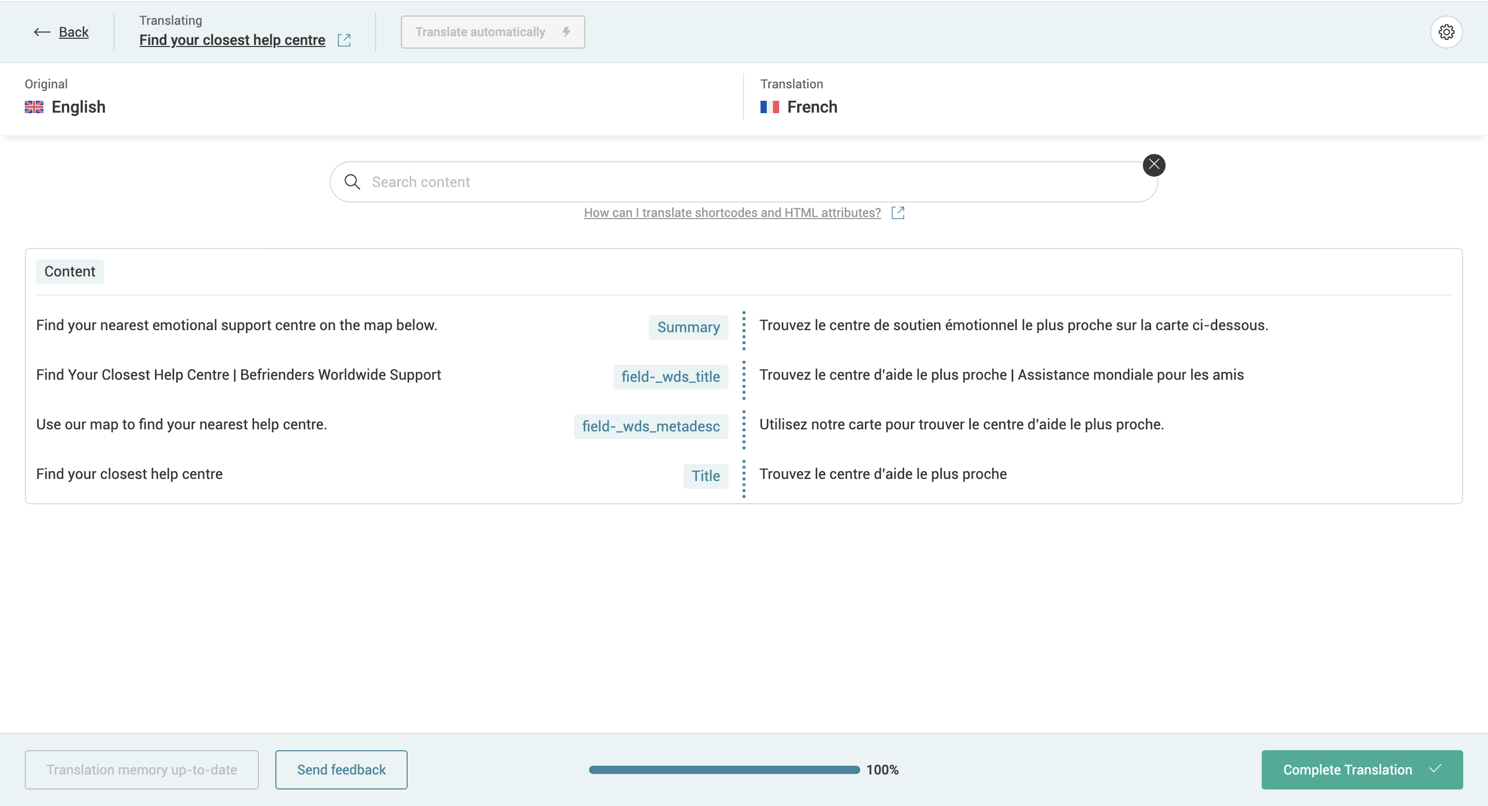Image resolution: width=1488 pixels, height=806 pixels.
Task: Click the checkmark icon on Complete Translation
Action: click(x=1435, y=769)
